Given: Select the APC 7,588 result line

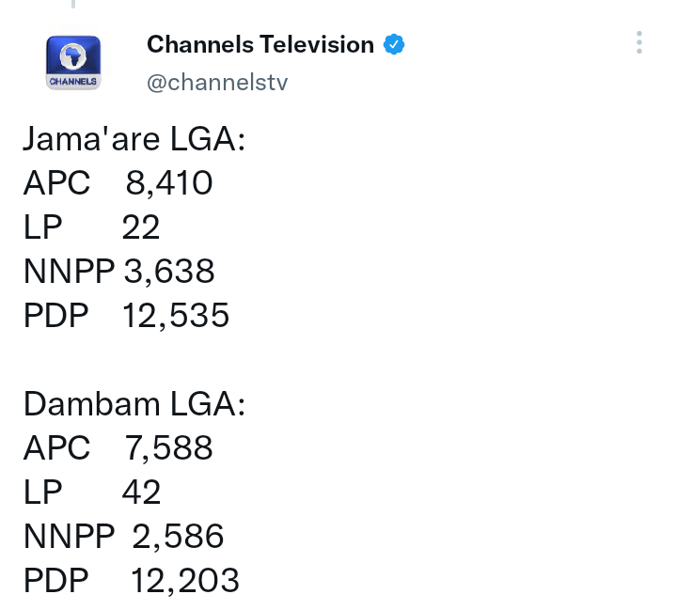Looking at the screenshot, I should click(x=118, y=448).
